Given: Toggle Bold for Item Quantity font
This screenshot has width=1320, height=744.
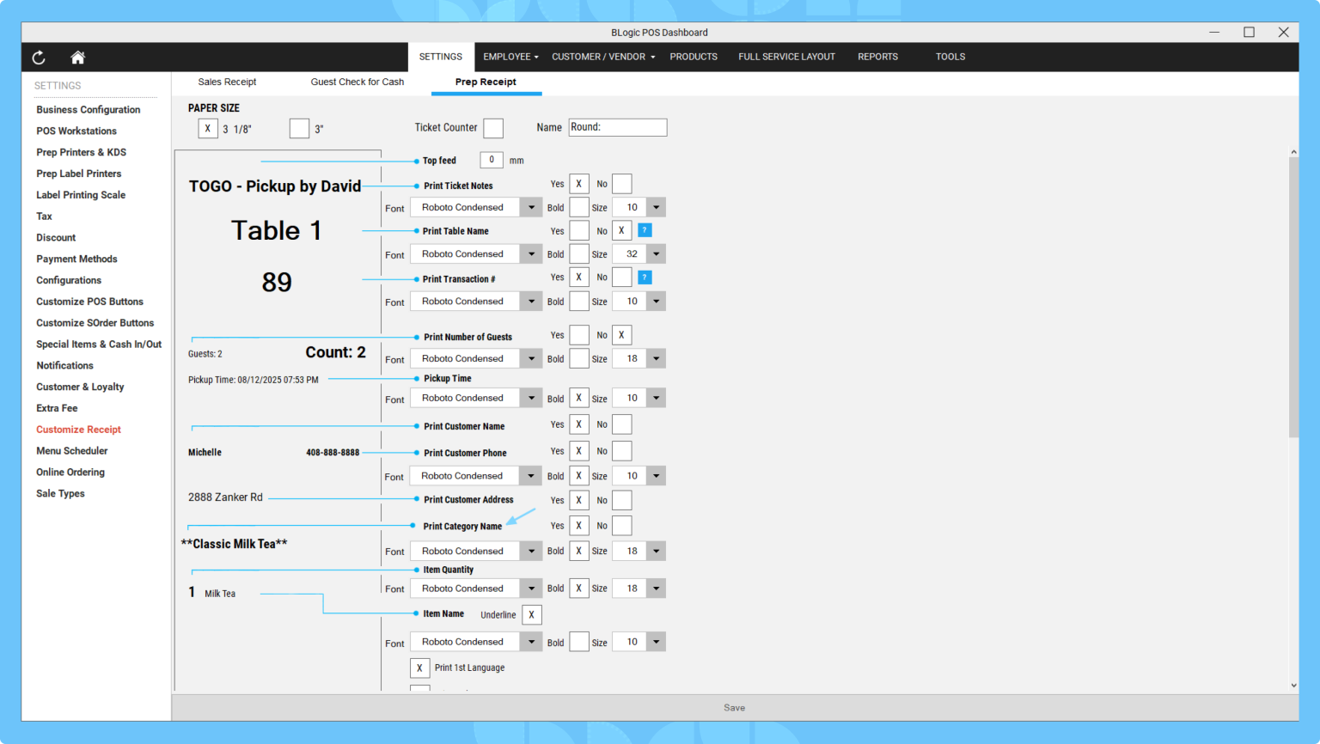Looking at the screenshot, I should [579, 588].
